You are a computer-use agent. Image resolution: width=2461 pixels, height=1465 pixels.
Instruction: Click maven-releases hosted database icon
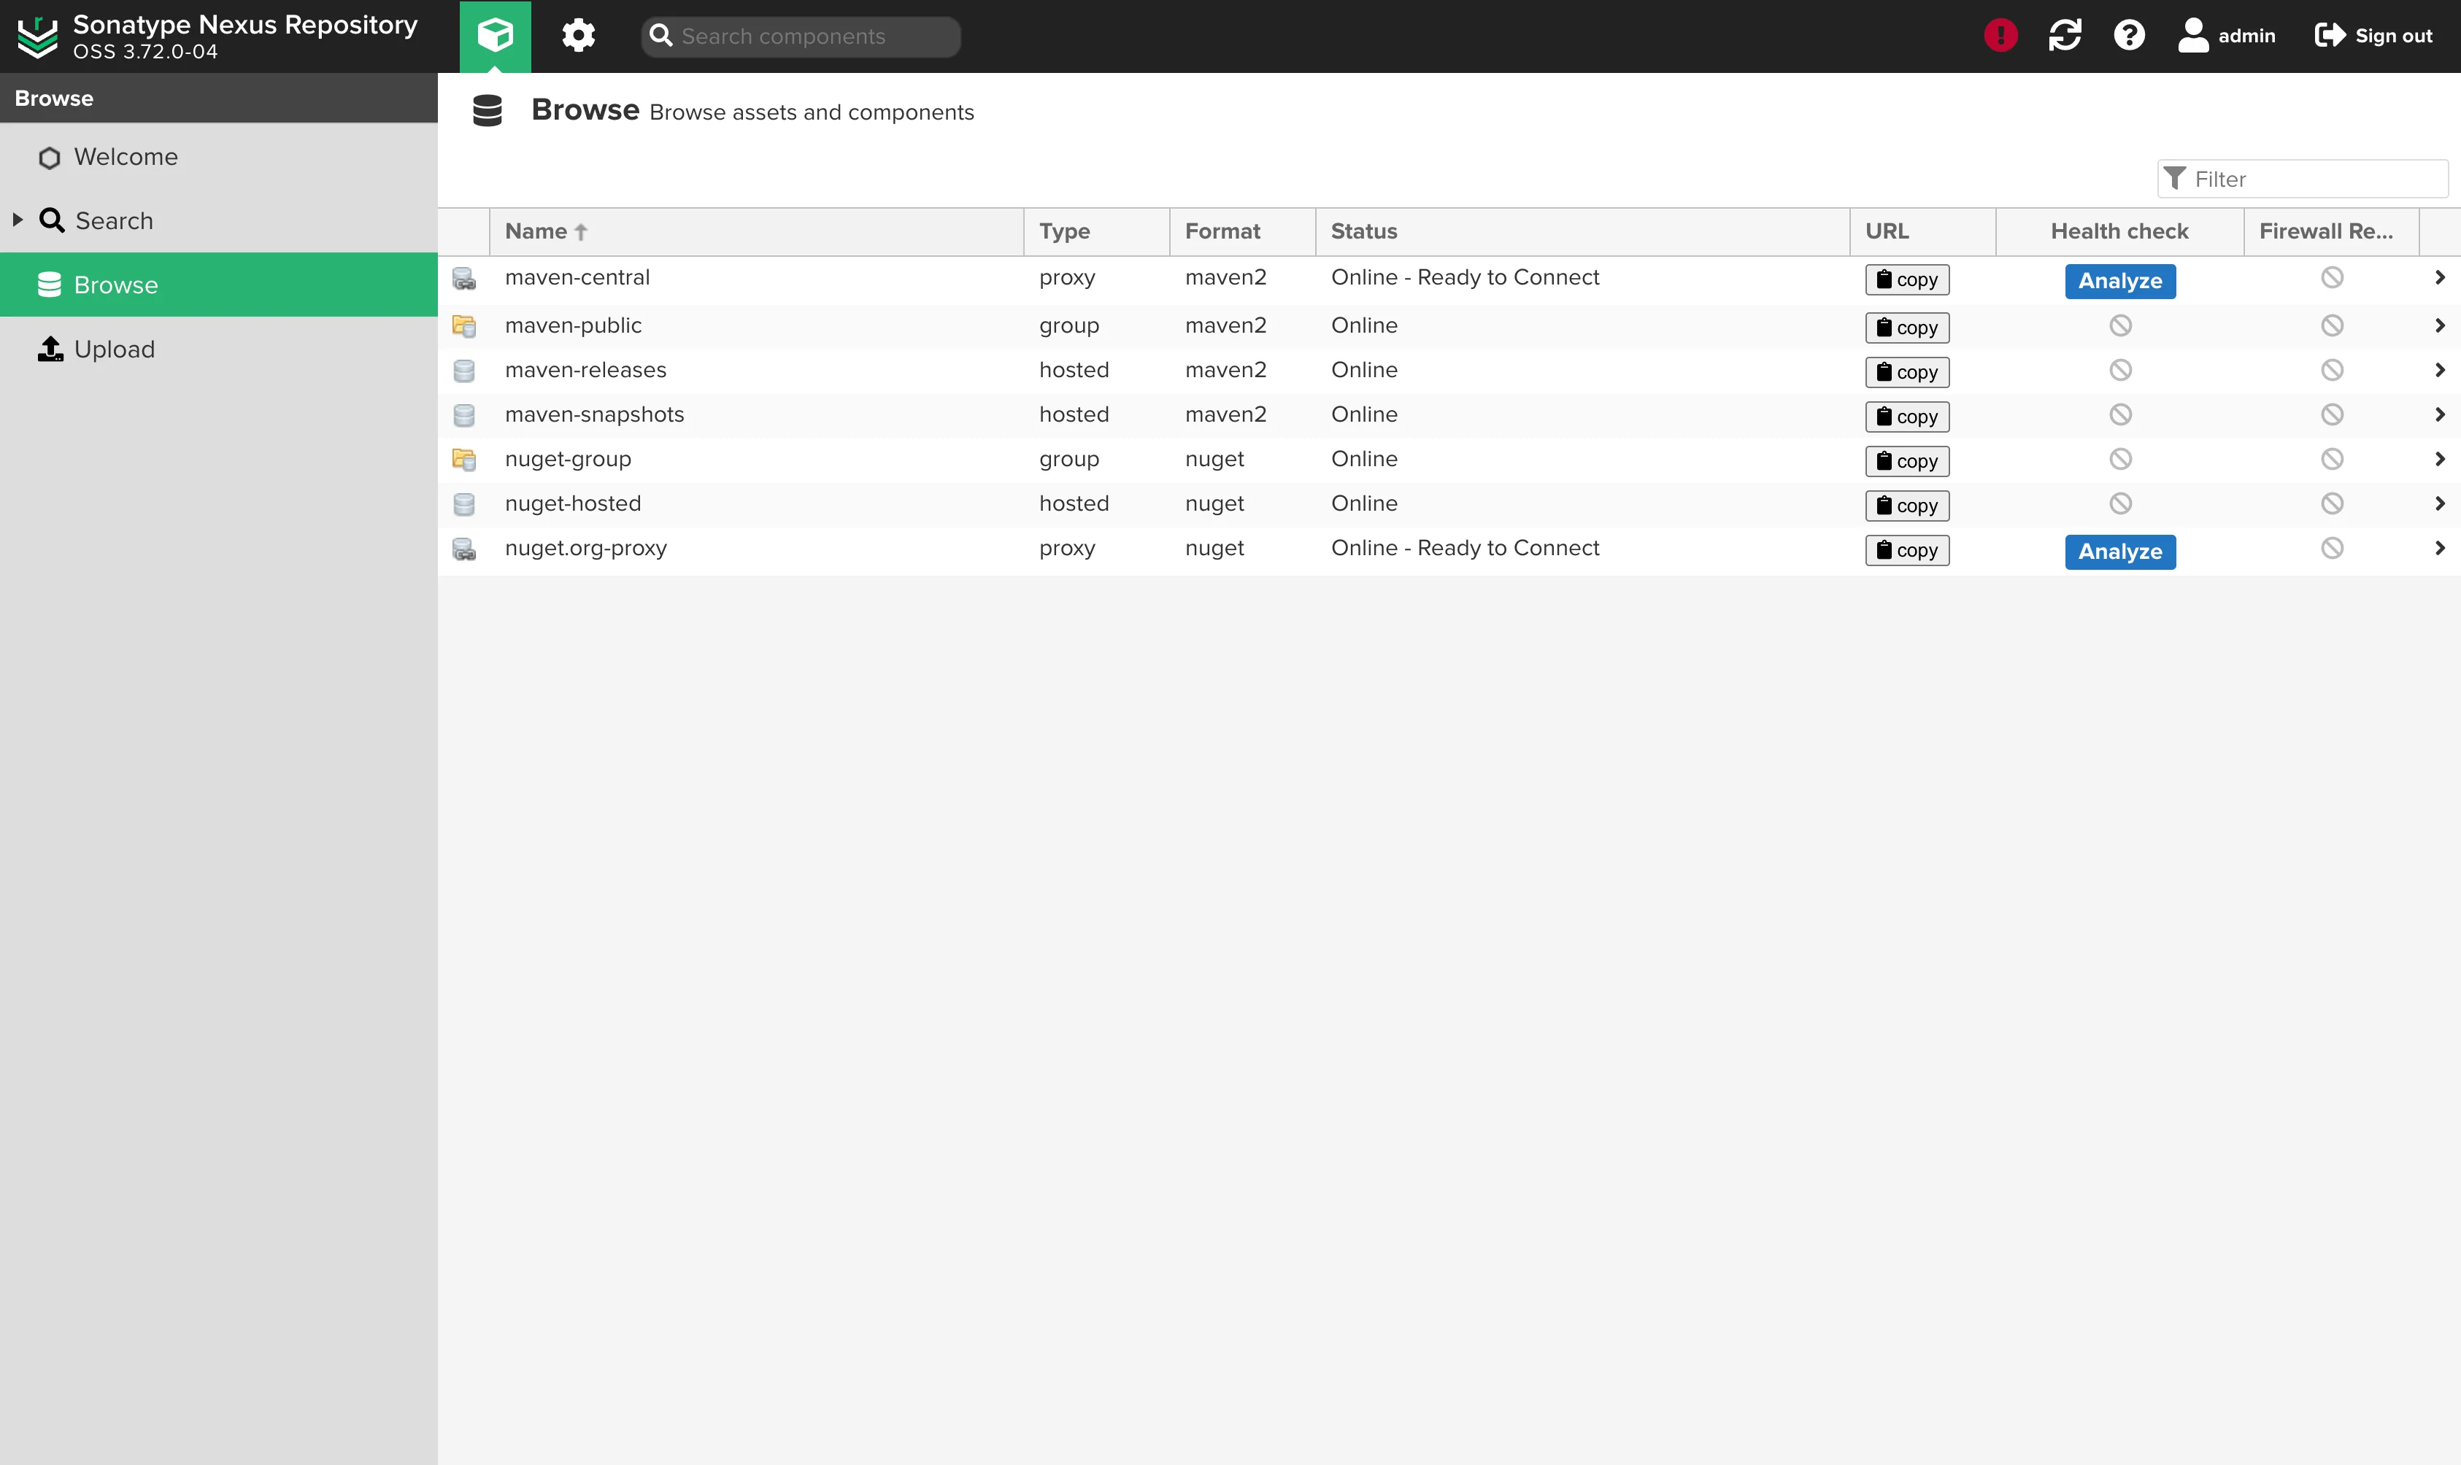(464, 370)
